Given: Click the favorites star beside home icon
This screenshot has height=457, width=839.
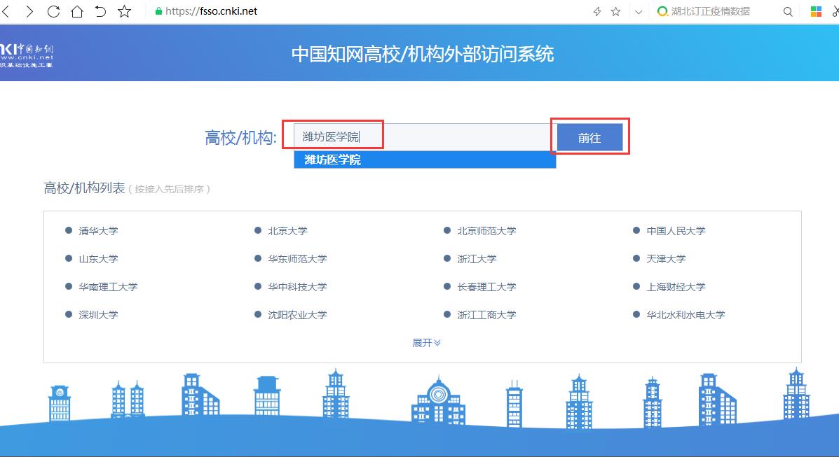Looking at the screenshot, I should pyautogui.click(x=124, y=11).
